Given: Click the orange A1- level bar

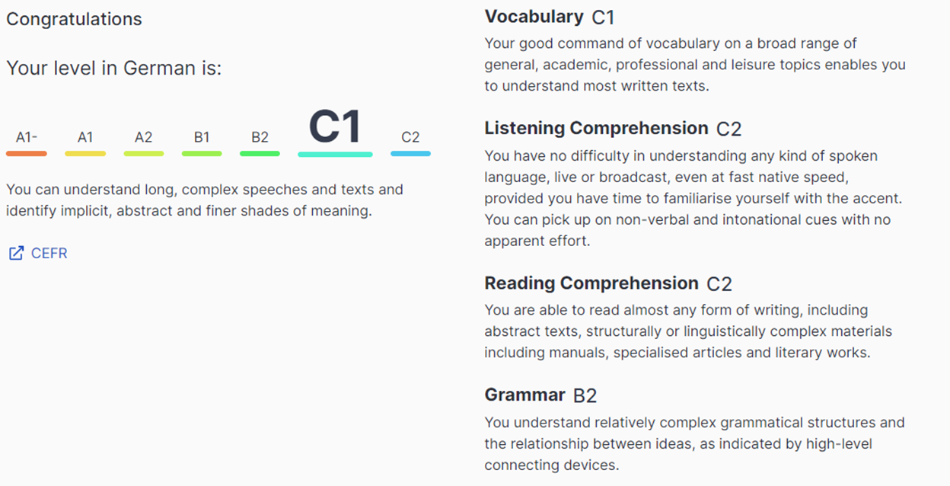Looking at the screenshot, I should click(27, 154).
